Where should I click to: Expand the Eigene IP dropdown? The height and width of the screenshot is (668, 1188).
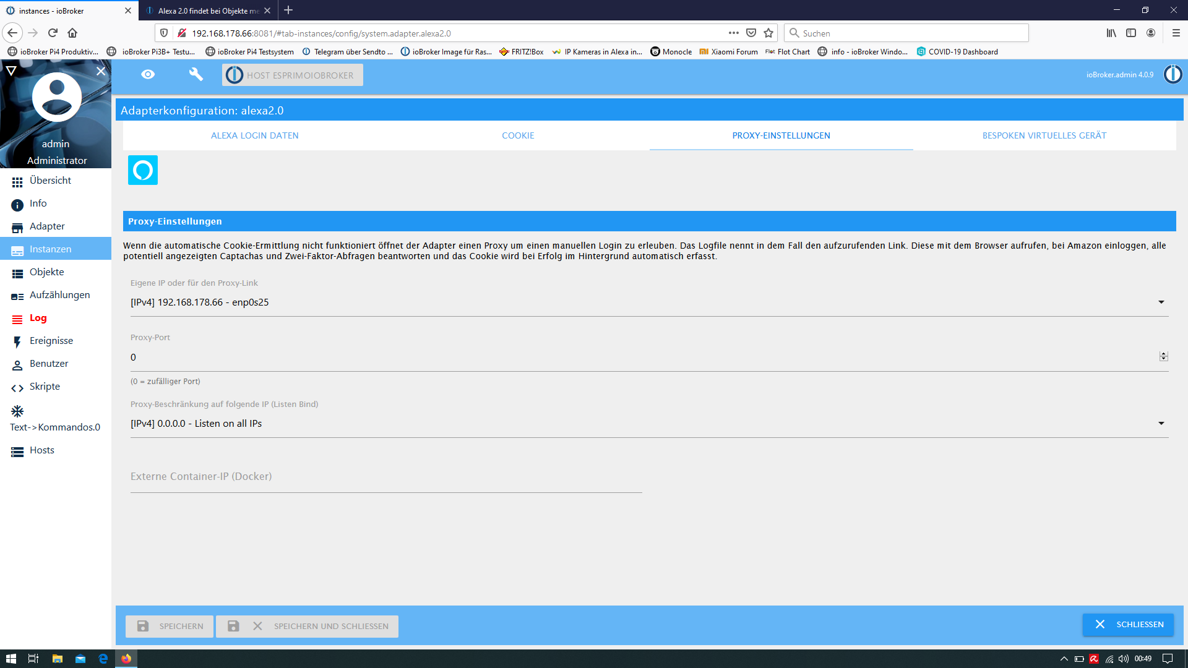[x=649, y=302]
